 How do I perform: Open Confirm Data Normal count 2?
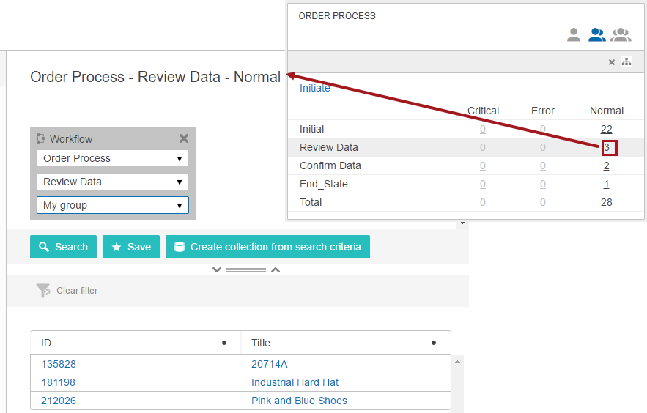[x=606, y=165]
